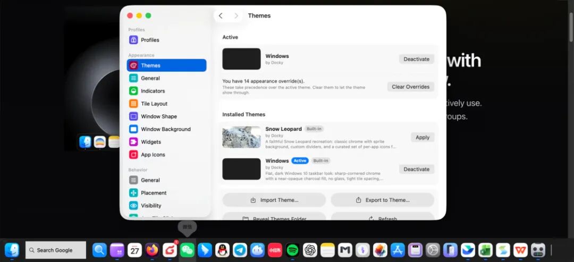Open the red G app with badge

[x=170, y=250]
